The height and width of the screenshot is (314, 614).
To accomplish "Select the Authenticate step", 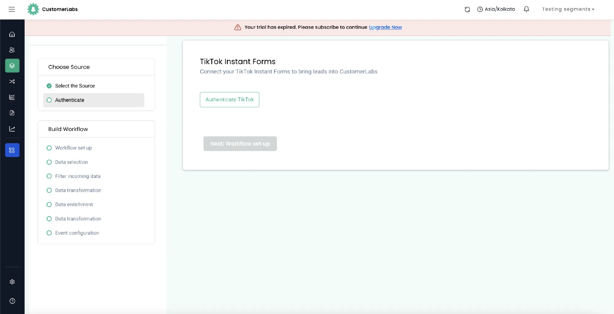I will tap(94, 100).
